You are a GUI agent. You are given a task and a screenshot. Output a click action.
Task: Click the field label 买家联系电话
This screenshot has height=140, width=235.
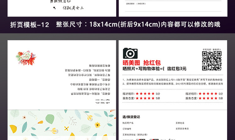pyautogui.click(x=182, y=129)
